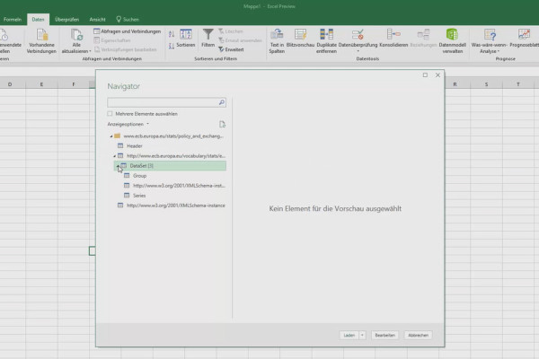539x359 pixels.
Task: Select the Header table item
Action: click(135, 146)
